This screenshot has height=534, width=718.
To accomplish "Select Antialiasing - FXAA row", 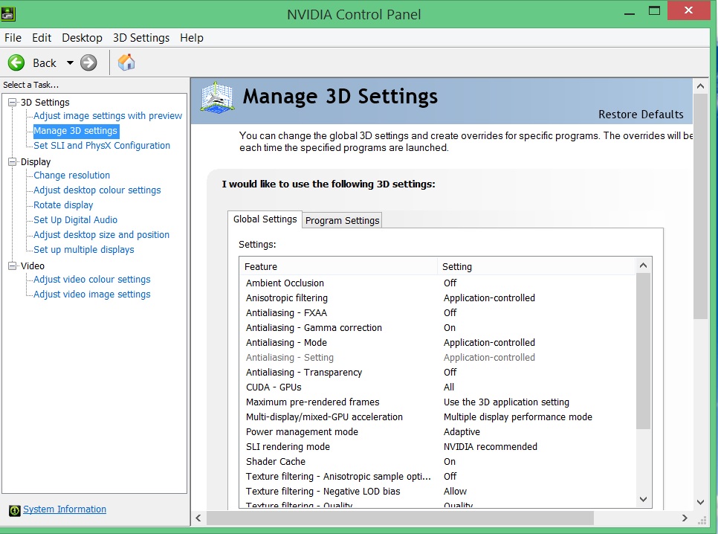I will click(437, 312).
